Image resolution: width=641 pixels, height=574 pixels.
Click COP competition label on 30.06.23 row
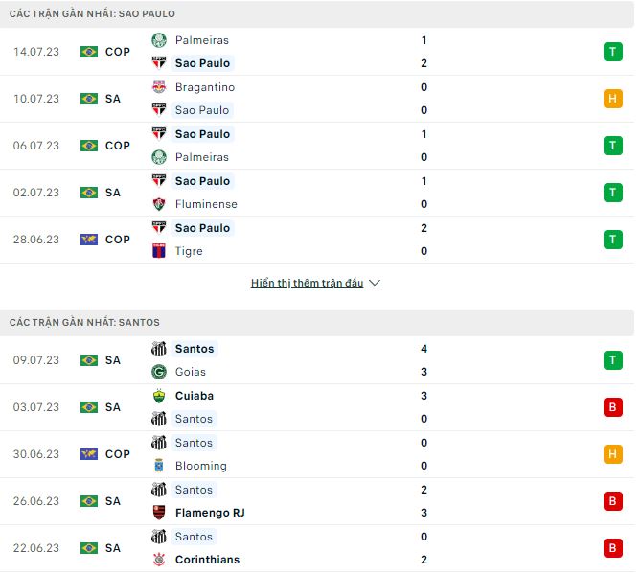coord(118,454)
